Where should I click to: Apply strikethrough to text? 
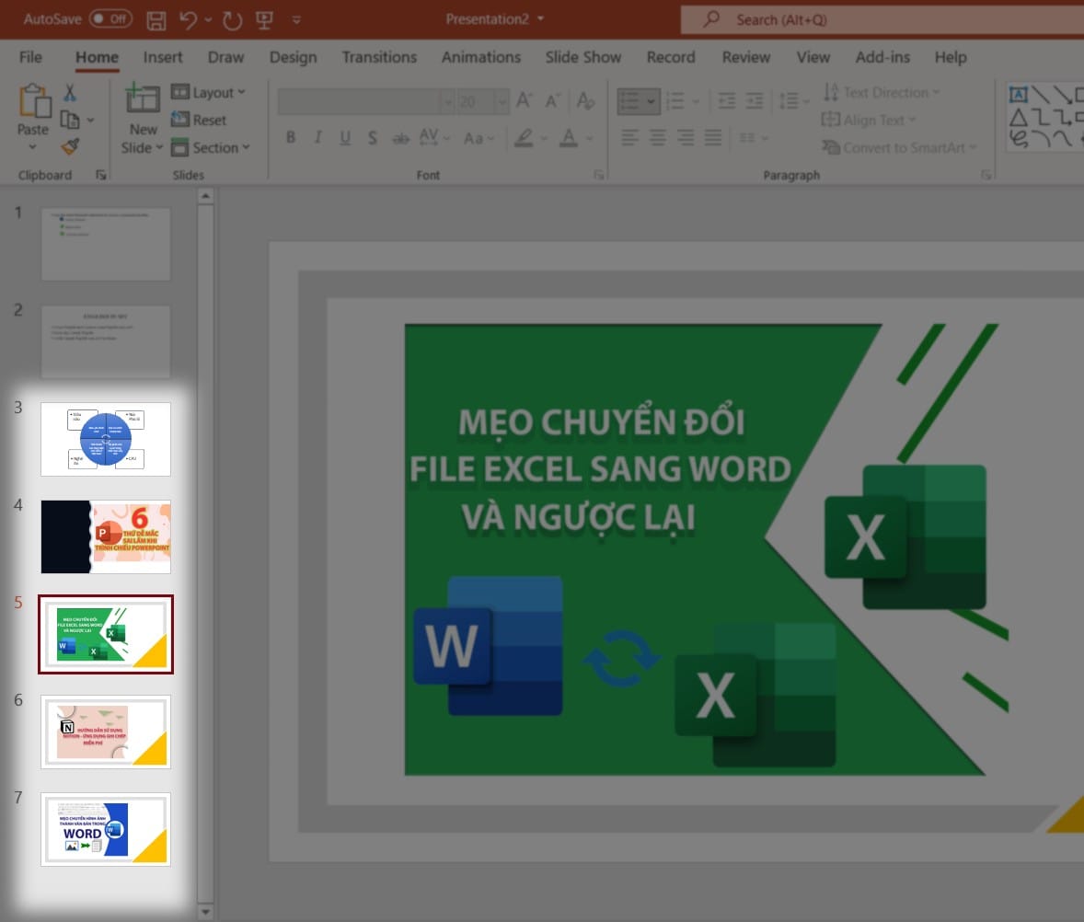(400, 138)
